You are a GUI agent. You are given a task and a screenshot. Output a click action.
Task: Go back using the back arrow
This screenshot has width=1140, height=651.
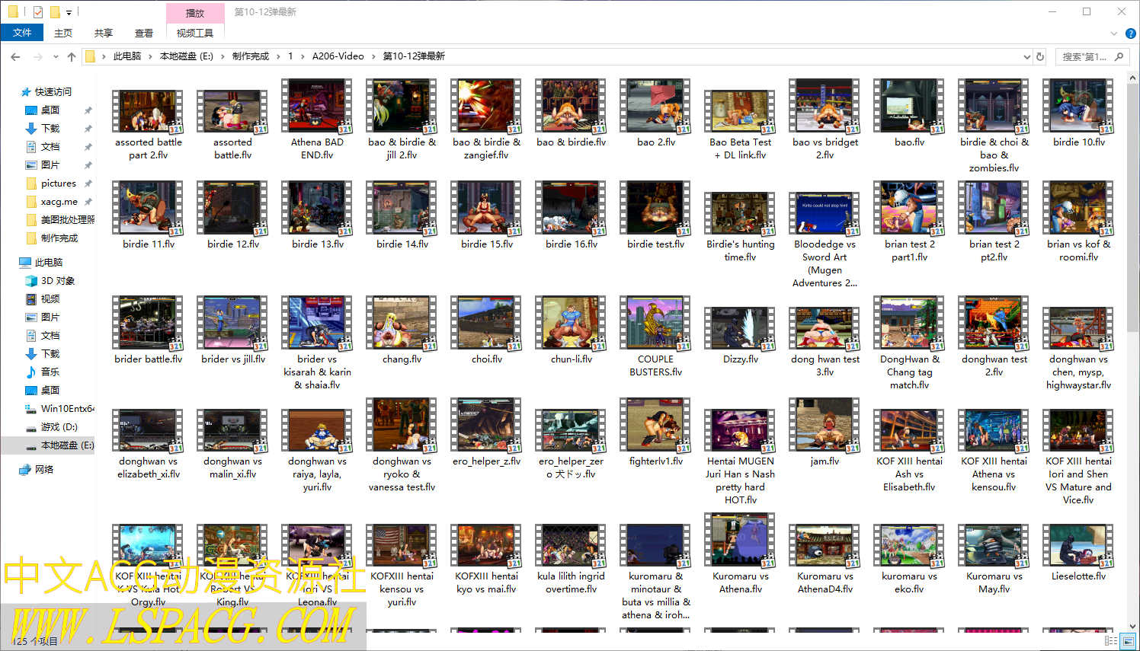15,57
